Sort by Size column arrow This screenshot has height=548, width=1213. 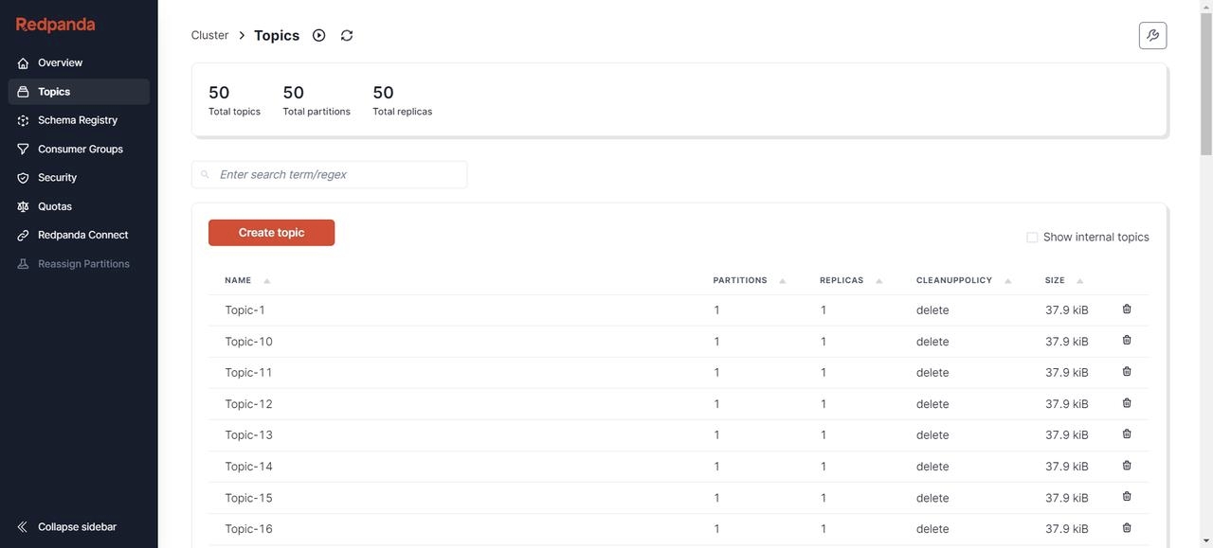[1080, 281]
